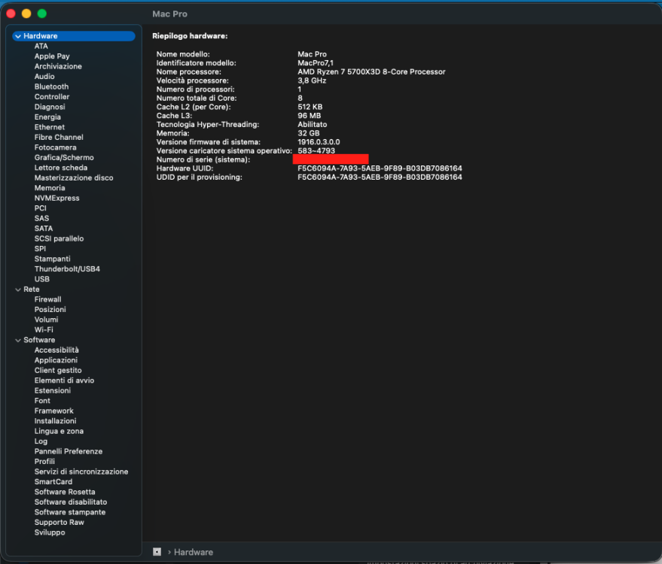Open the Memoria entry

50,188
